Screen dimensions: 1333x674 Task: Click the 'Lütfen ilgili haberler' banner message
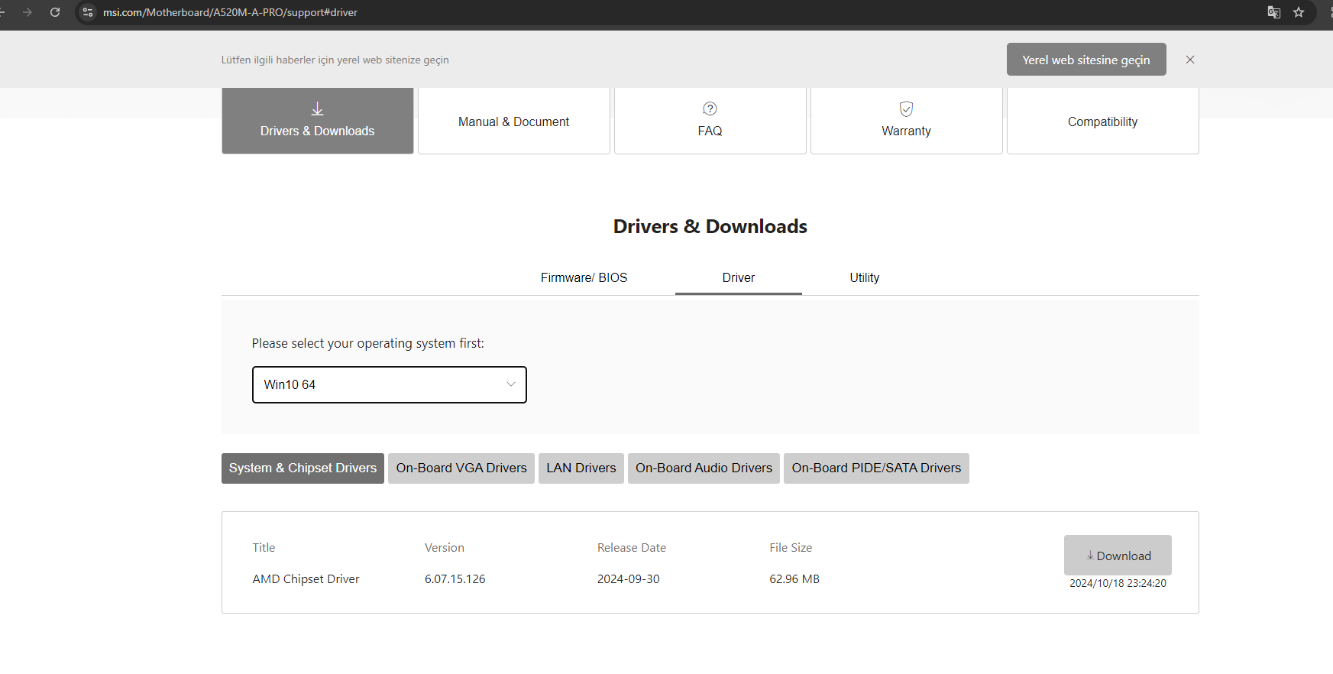(x=335, y=60)
